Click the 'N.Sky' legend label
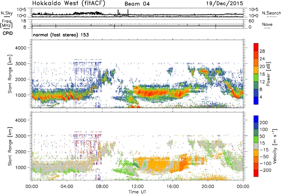 [x=7, y=13]
